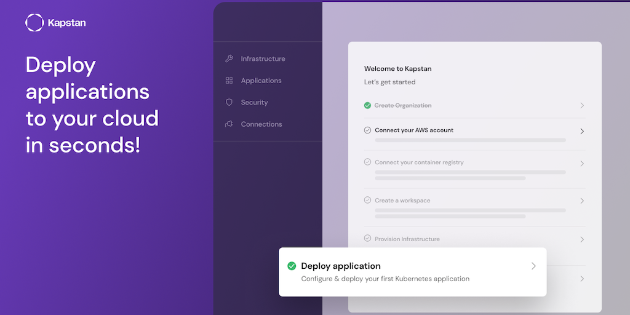Expand the Deploy application card chevron

(533, 266)
